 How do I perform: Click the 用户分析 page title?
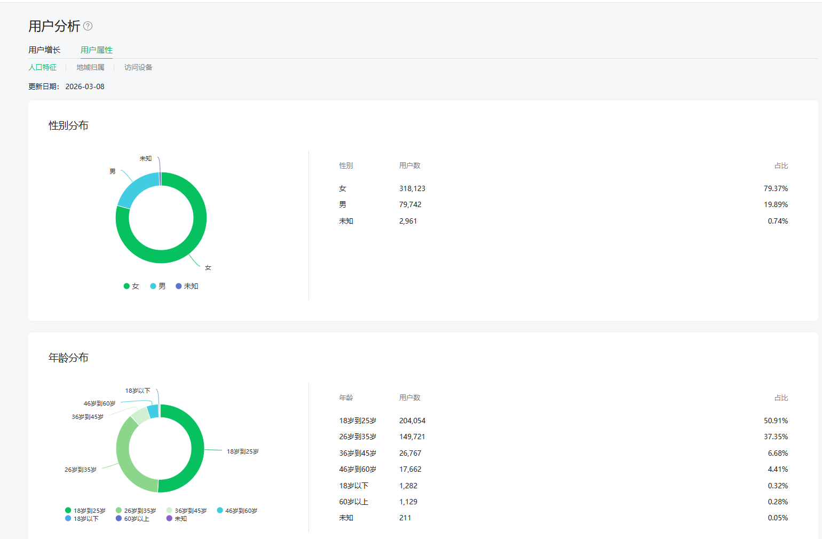coord(54,26)
